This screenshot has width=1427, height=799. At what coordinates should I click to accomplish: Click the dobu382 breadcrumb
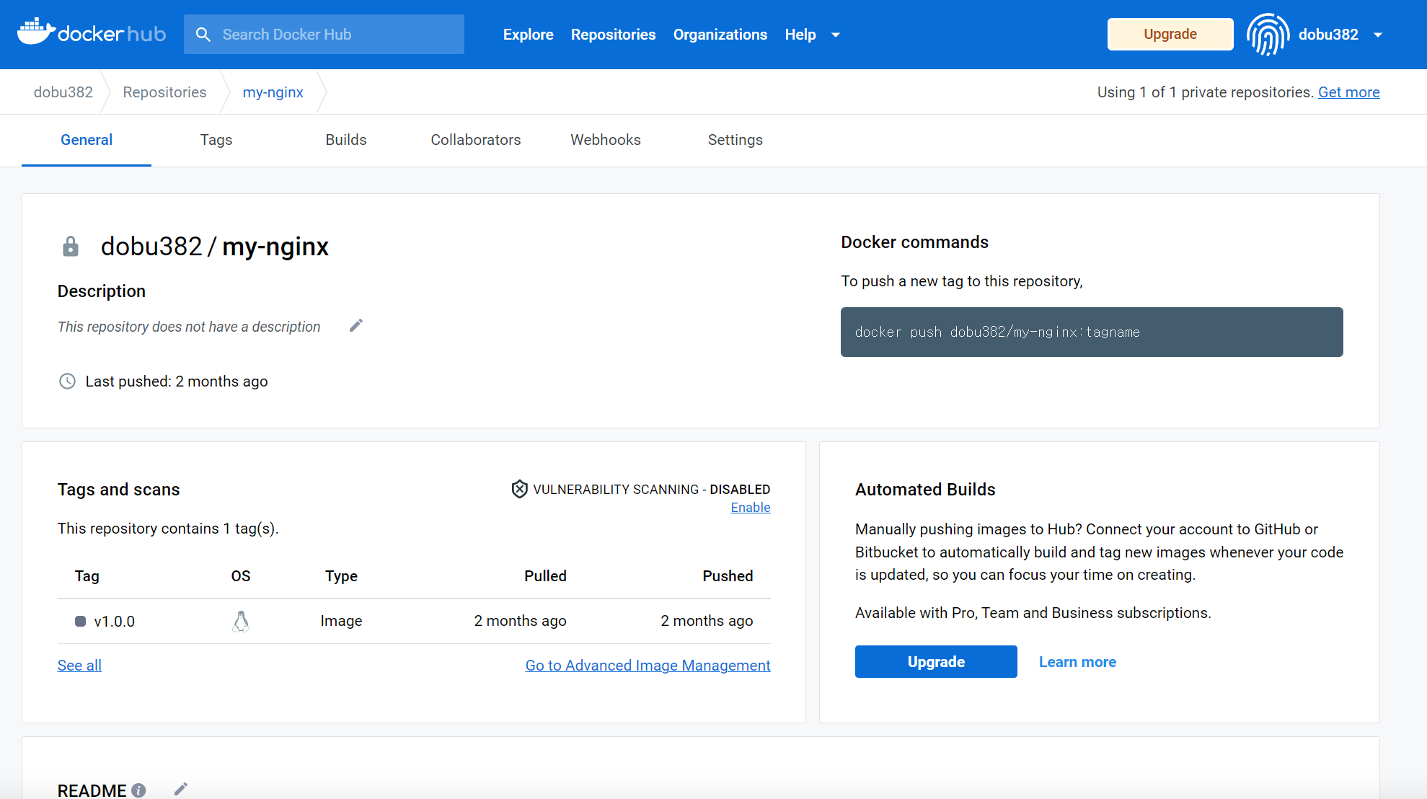[63, 92]
